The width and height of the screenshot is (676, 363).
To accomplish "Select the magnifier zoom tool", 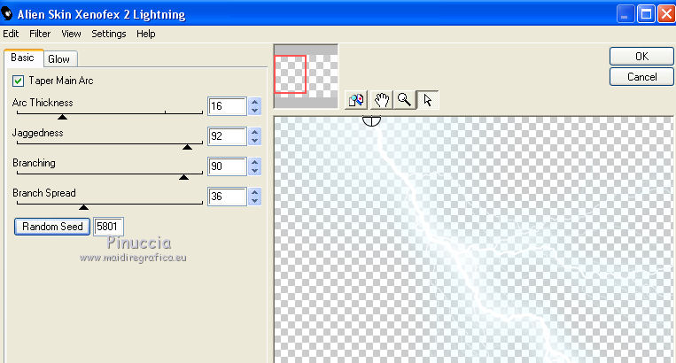I will [404, 100].
